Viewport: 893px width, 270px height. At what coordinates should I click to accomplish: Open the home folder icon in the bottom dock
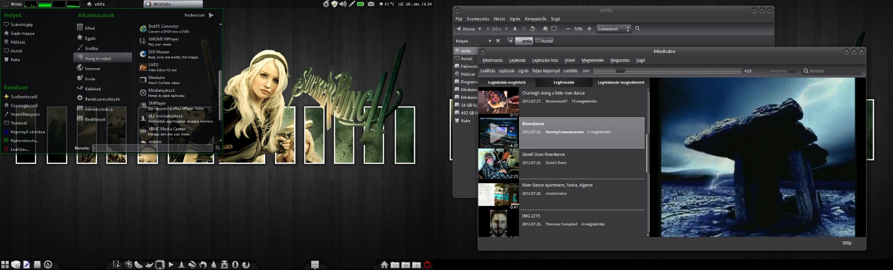[384, 265]
